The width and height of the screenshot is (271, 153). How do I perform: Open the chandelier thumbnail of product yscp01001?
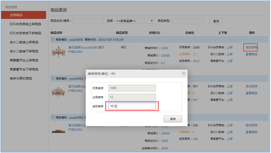point(59,52)
